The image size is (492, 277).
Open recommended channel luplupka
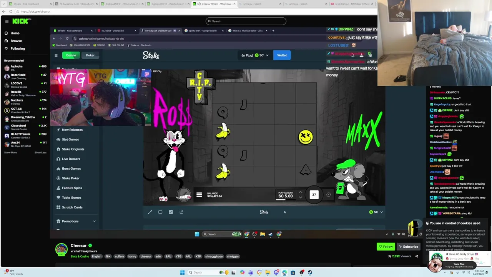click(x=25, y=68)
